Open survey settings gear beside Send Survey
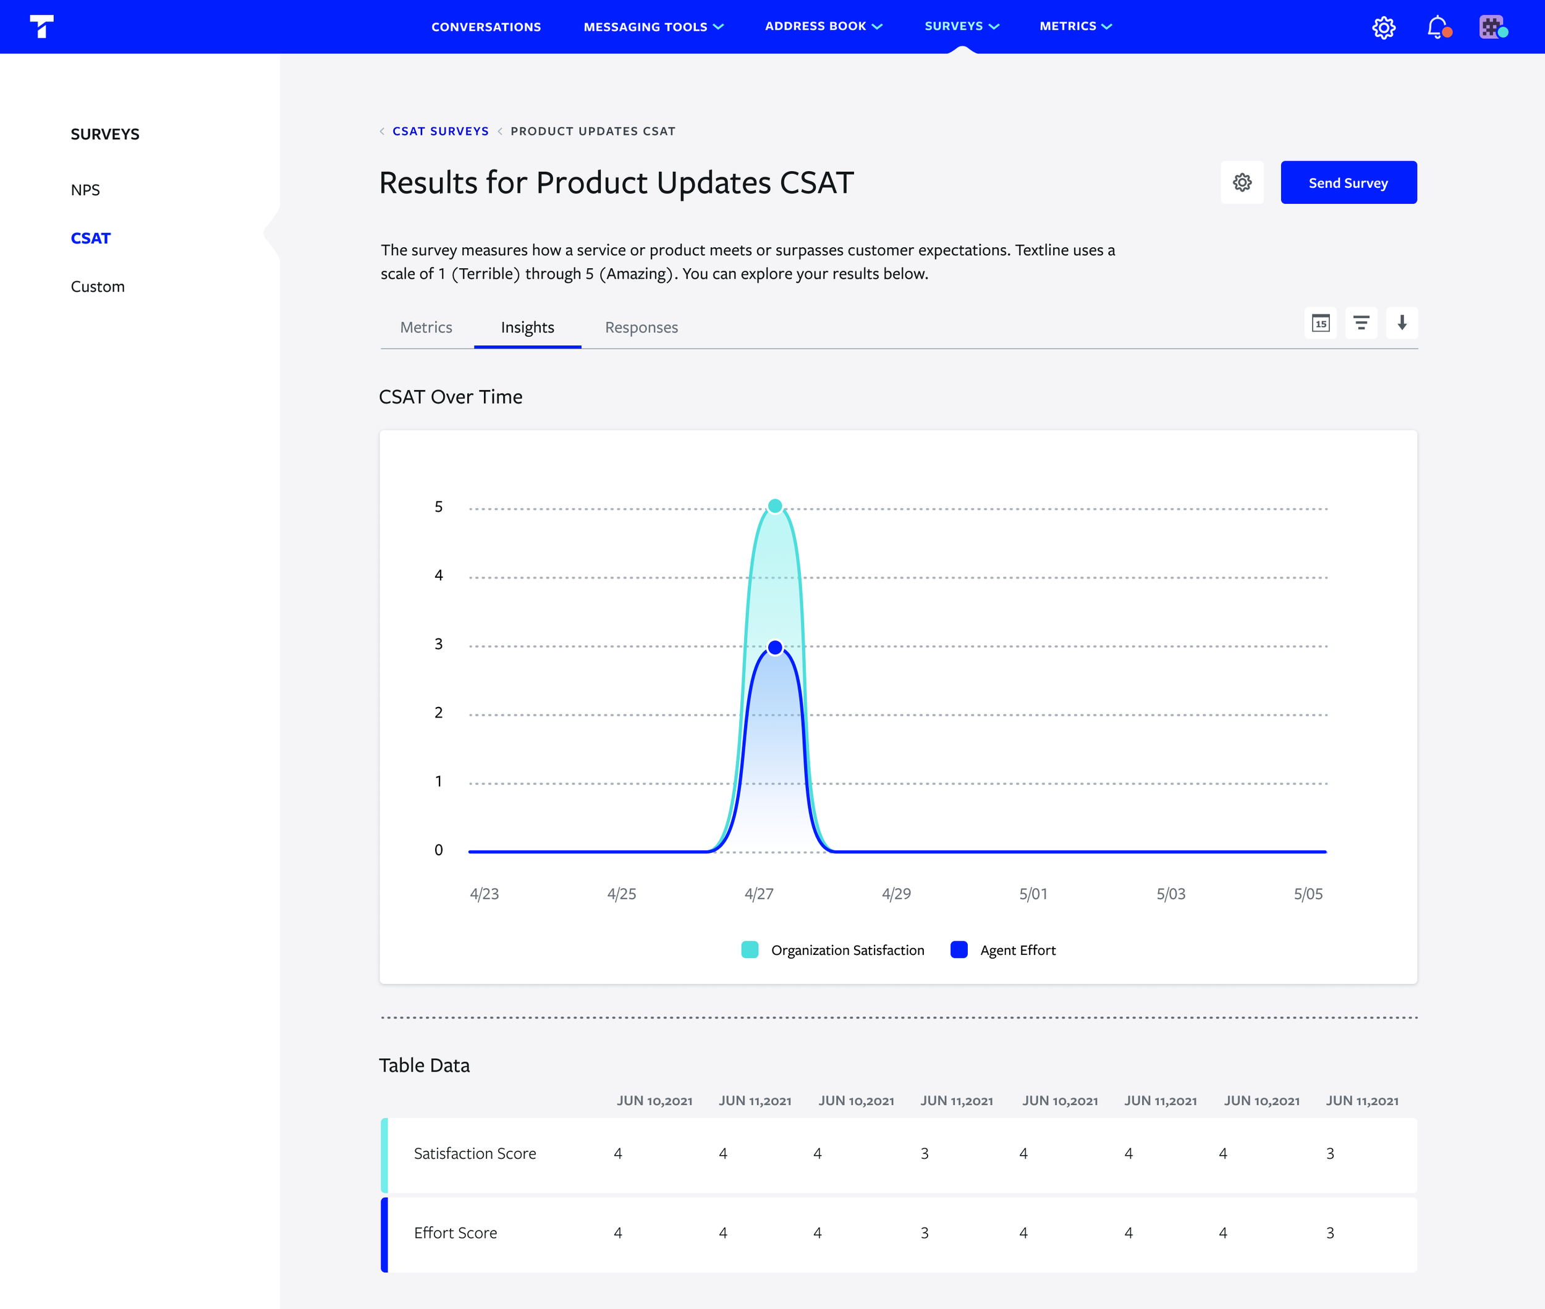This screenshot has height=1309, width=1545. coord(1242,182)
